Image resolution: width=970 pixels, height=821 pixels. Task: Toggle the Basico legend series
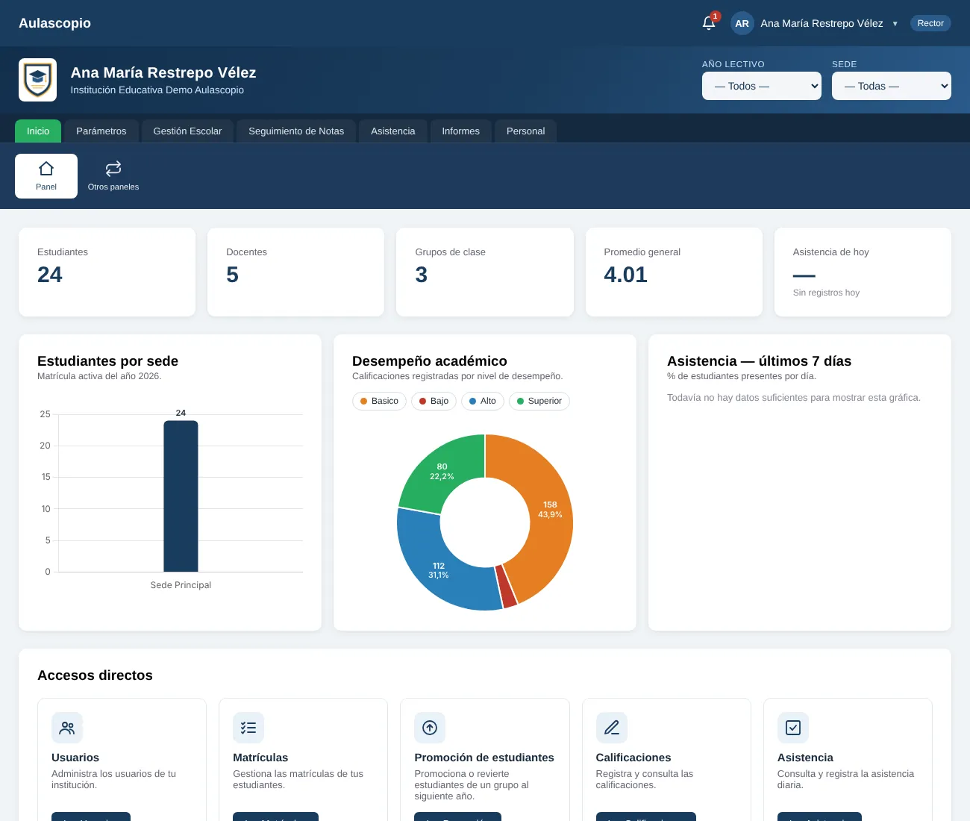[379, 401]
